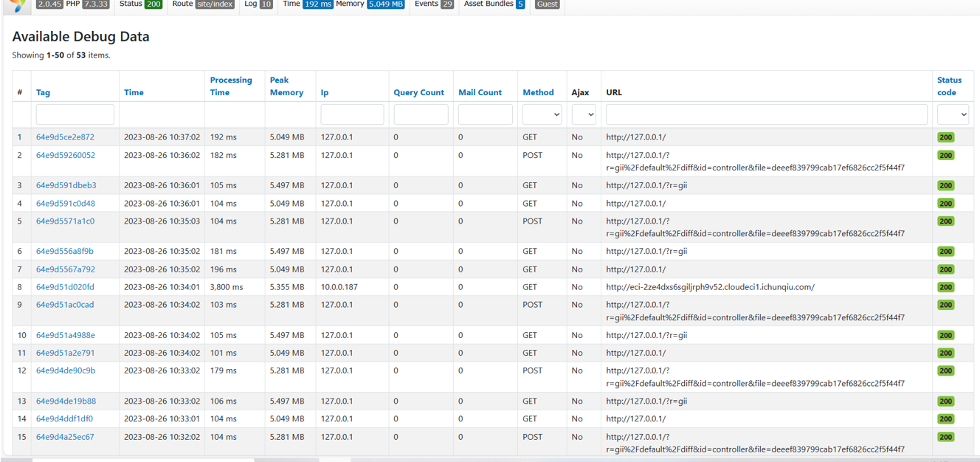
Task: Sort by Status code column
Action: 949,86
